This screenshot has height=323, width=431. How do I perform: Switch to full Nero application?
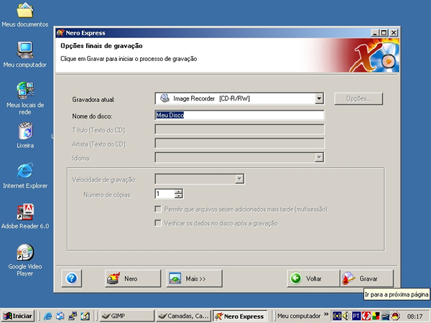(x=133, y=278)
